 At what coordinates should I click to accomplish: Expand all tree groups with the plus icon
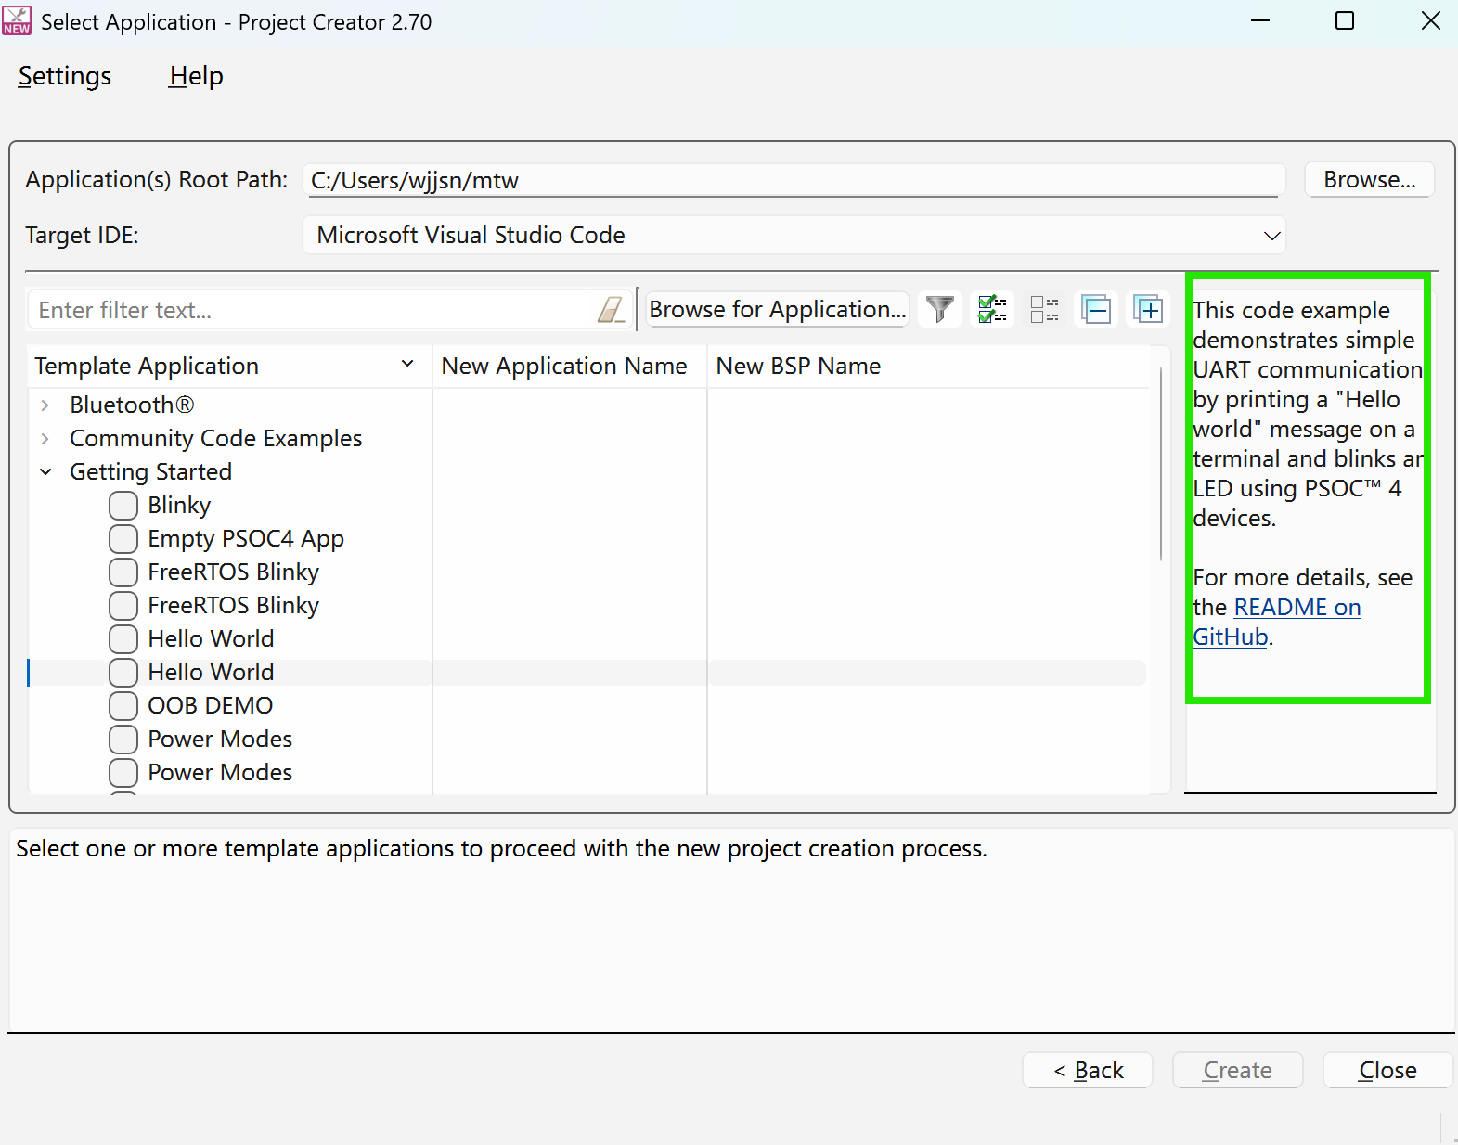click(1148, 309)
